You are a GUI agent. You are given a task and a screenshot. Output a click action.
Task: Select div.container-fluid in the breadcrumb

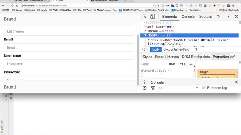click(x=177, y=49)
